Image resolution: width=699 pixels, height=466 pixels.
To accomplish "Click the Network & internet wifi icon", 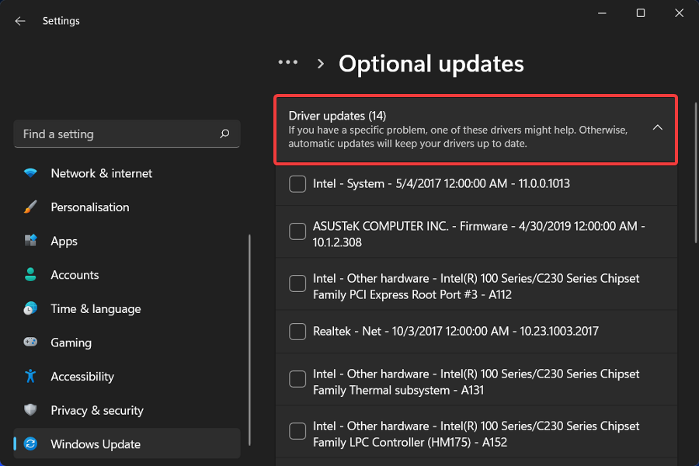I will pos(30,173).
